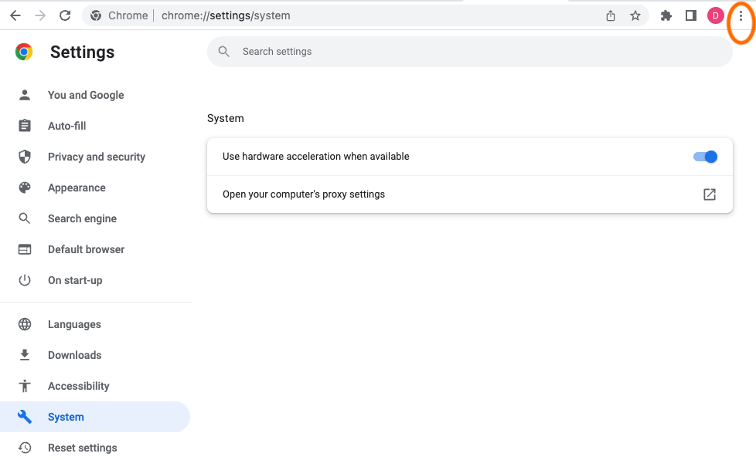Click the forward navigation arrow
This screenshot has width=756, height=460.
40,15
